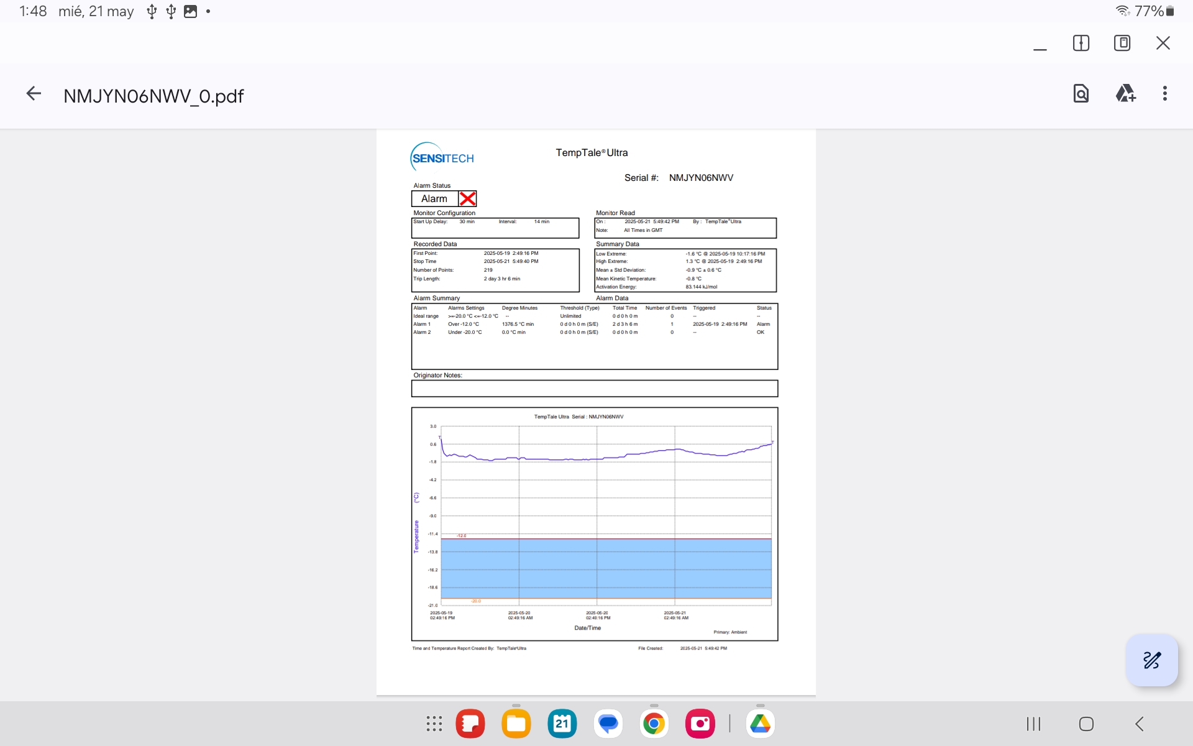This screenshot has height=746, width=1193.
Task: Switch to split-screen view icon
Action: (1081, 43)
